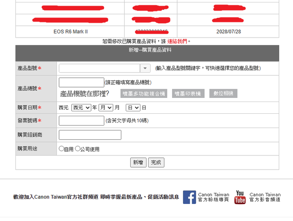Click the 購買日期 label
This screenshot has height=221, width=293.
coord(28,108)
